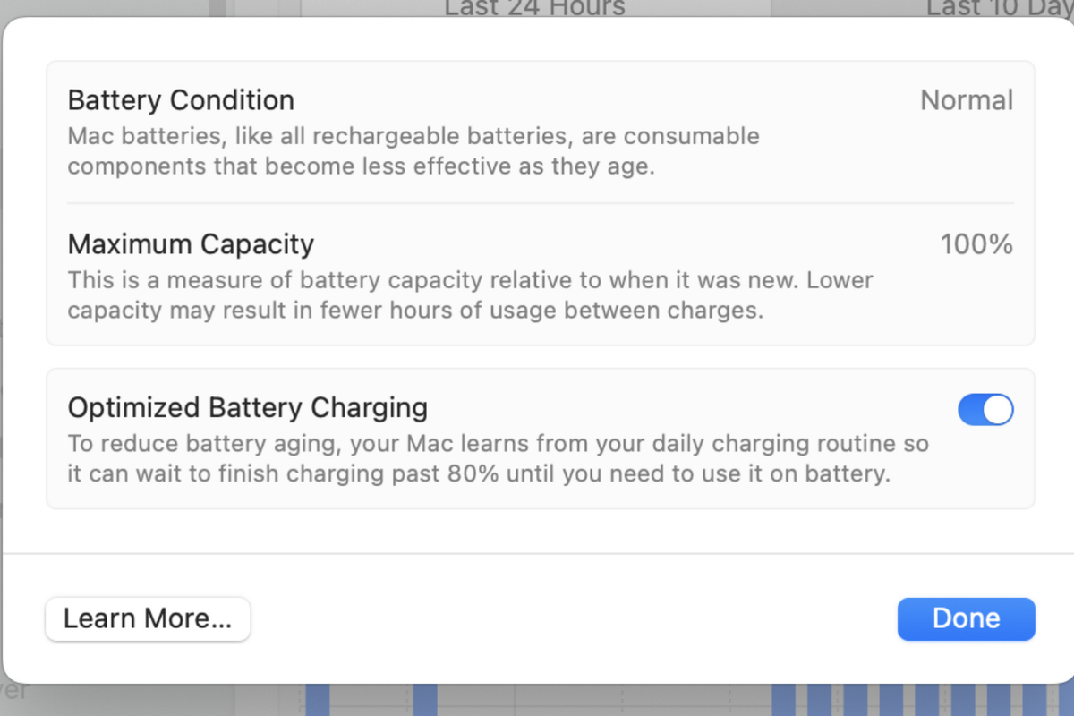Click separator line above the Done button

537,554
